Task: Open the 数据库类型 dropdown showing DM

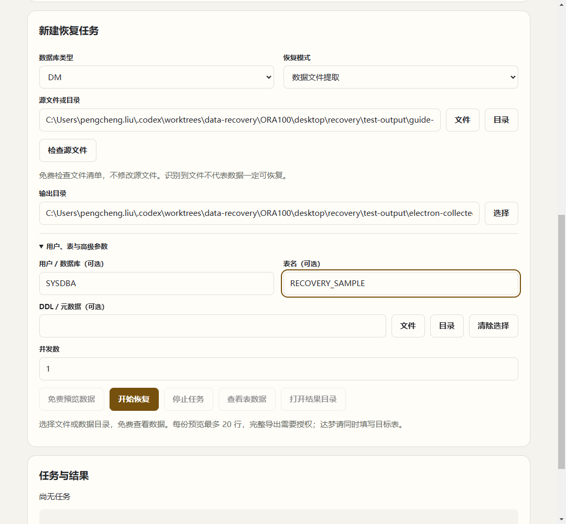Action: (156, 77)
